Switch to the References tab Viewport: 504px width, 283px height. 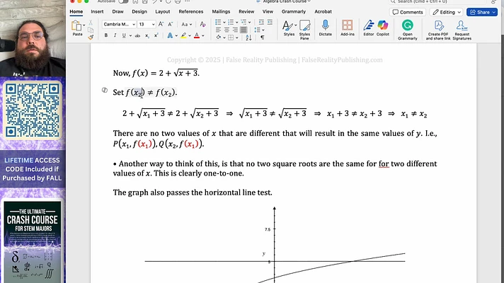(191, 11)
